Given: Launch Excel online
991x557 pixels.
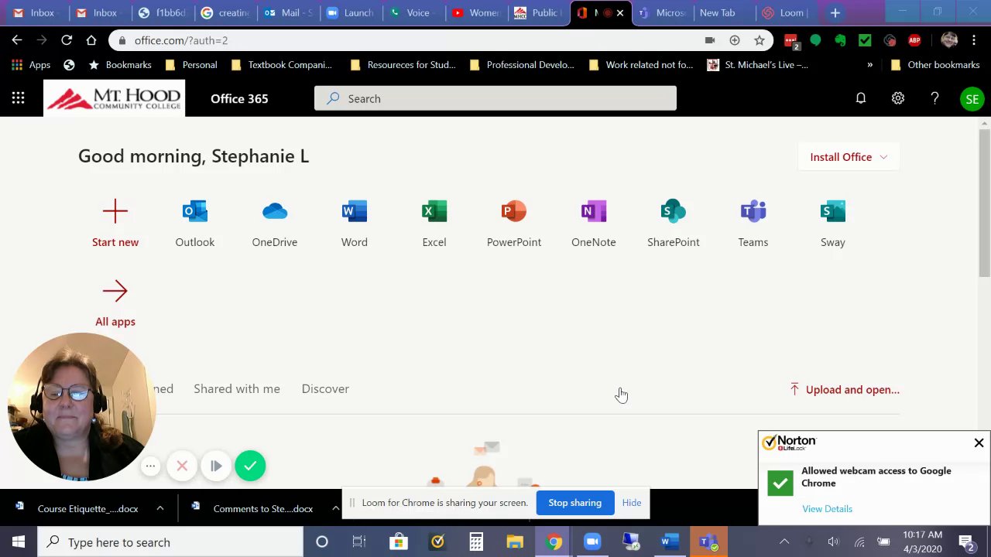Looking at the screenshot, I should 434,224.
